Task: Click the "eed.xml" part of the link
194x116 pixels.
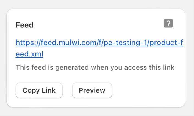Action: 29,54
